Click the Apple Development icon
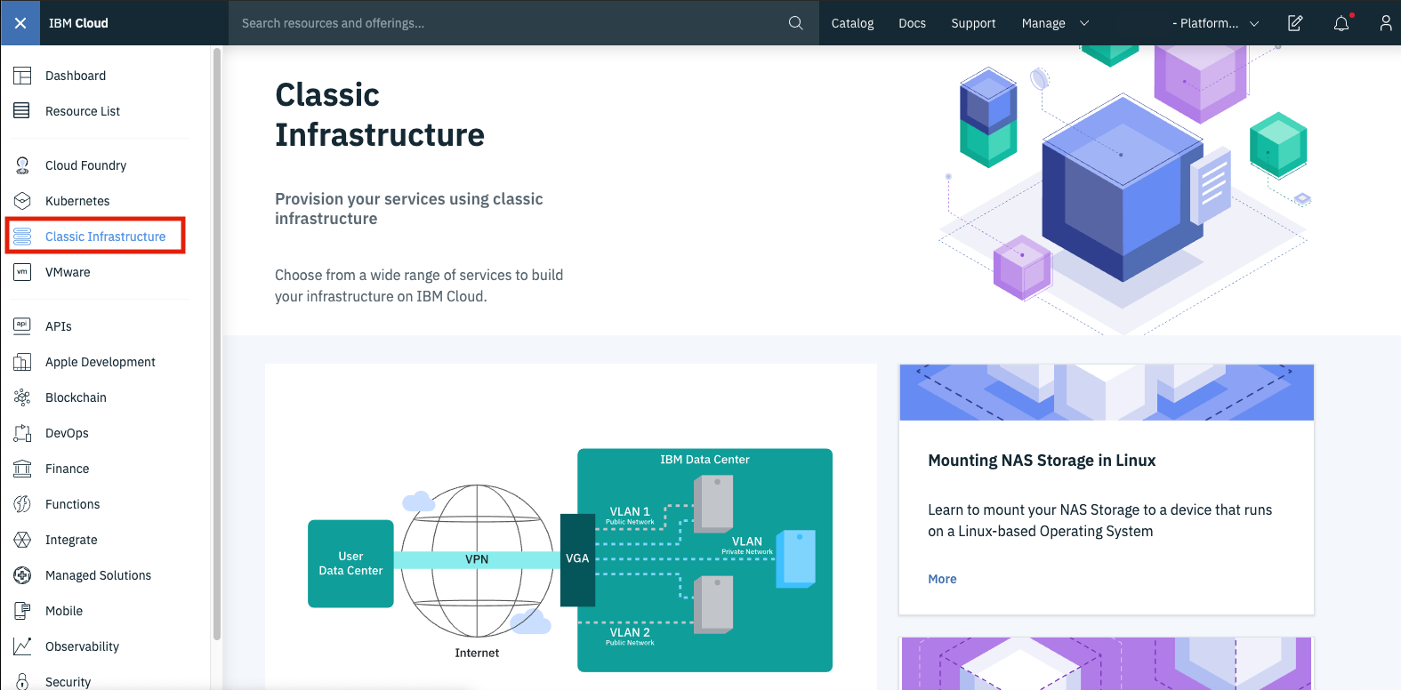Screen dimensions: 1401x690 pyautogui.click(x=22, y=362)
